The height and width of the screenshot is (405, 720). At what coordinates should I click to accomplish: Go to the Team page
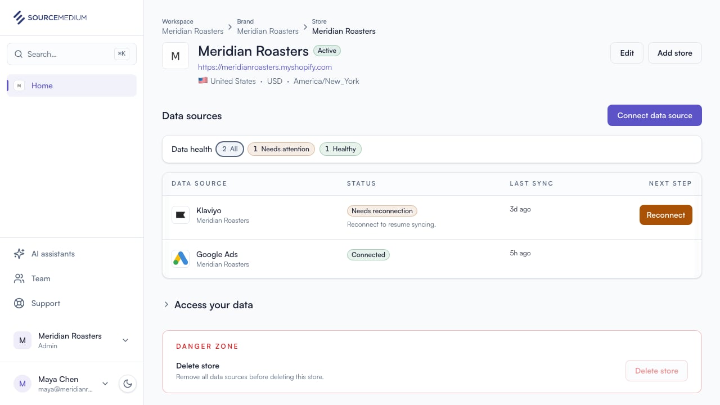(x=71, y=278)
